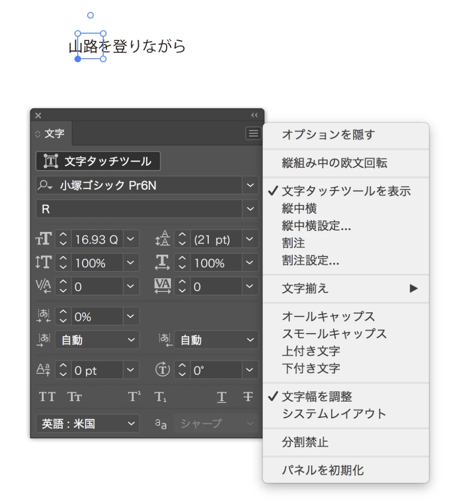The image size is (459, 502).
Task: Toggle the Underline button
Action: pos(222,397)
